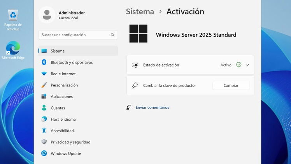This screenshot has height=164, width=291.
Task: Click the Windows Update sync icon
Action: click(44, 153)
